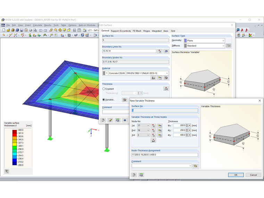Click the green 290.9 legend color swatch
Image resolution: width=264 pixels, height=198 pixels.
point(15,148)
